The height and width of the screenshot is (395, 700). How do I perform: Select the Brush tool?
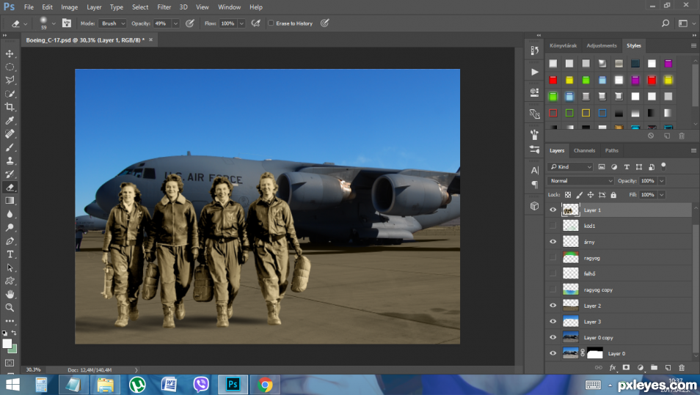point(10,147)
